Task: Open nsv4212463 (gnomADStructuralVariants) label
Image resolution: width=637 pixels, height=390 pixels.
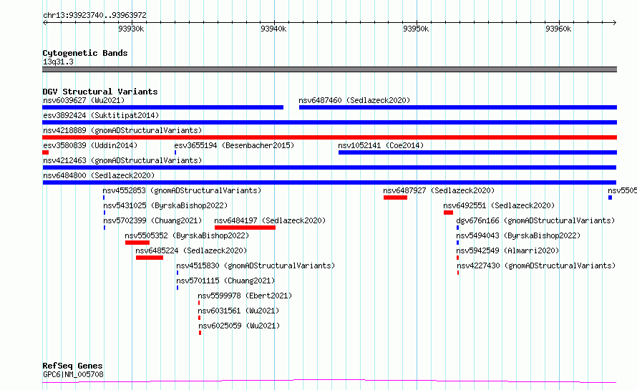Action: 122,160
